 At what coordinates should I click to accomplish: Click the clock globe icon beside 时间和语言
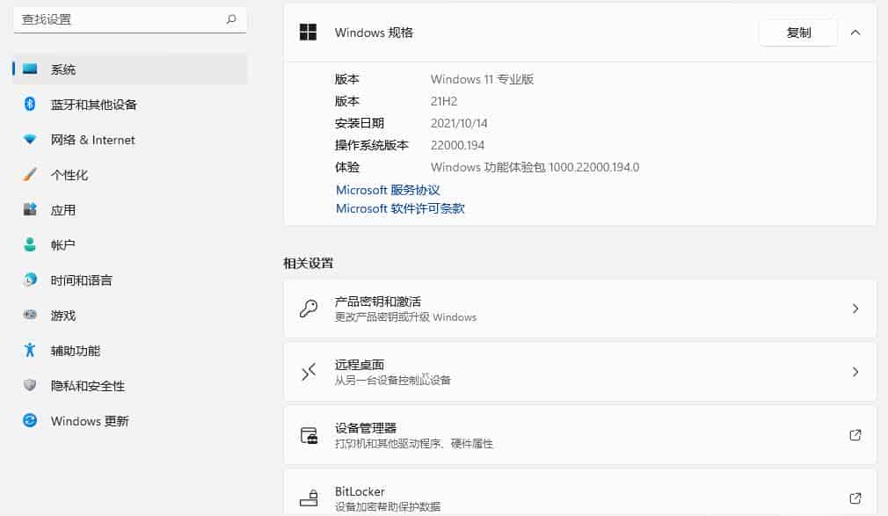tap(30, 280)
